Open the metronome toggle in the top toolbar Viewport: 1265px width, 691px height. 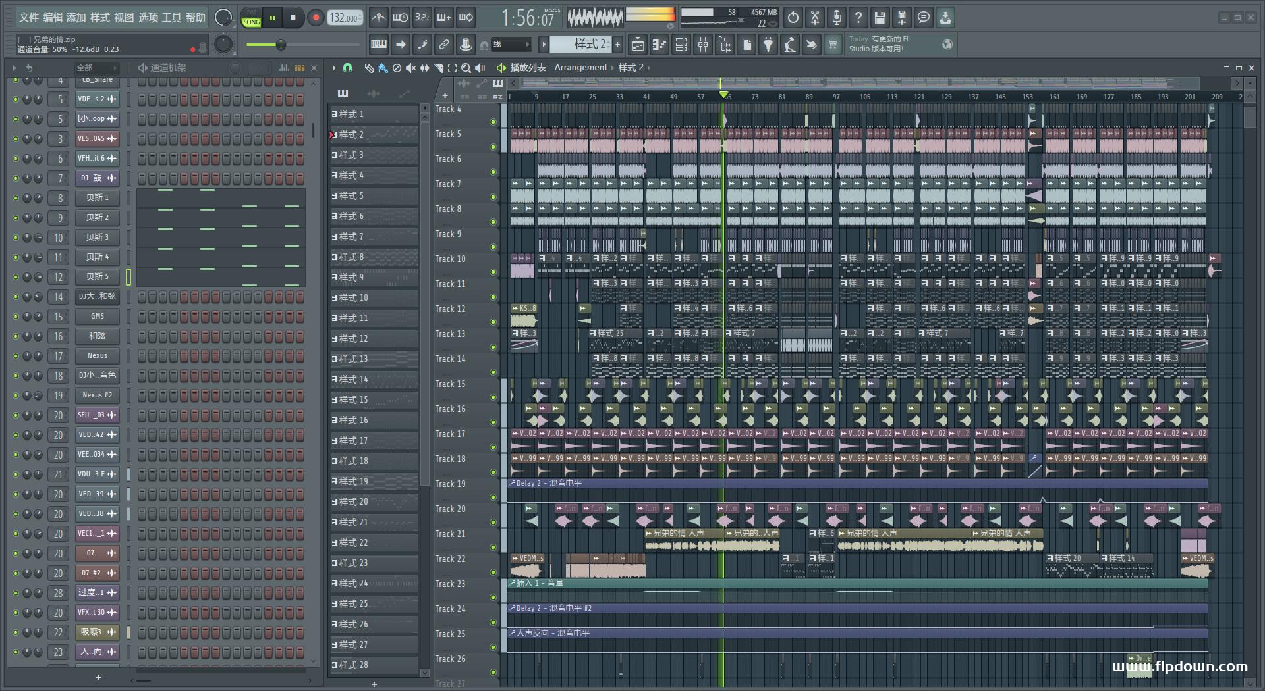click(x=378, y=18)
